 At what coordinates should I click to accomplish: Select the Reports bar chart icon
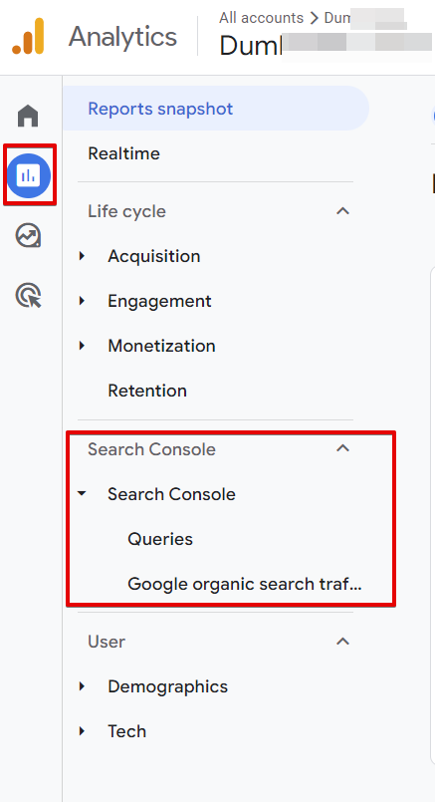(x=29, y=175)
